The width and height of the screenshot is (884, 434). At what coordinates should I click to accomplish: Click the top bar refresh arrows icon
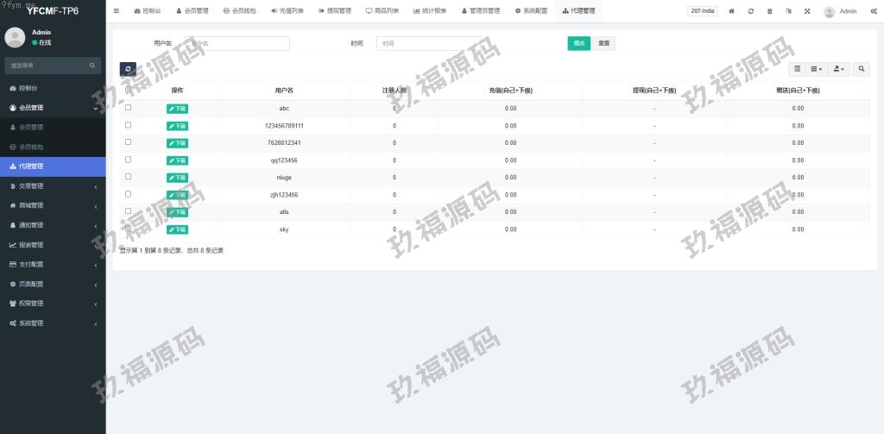[x=751, y=11]
